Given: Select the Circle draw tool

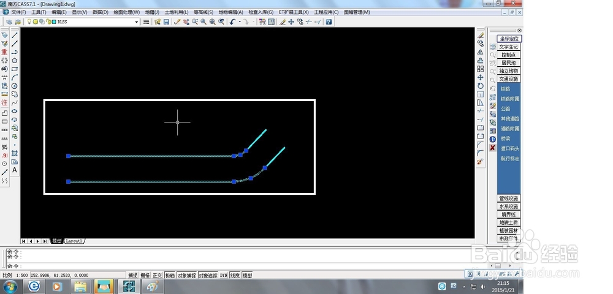Looking at the screenshot, I should (x=15, y=86).
